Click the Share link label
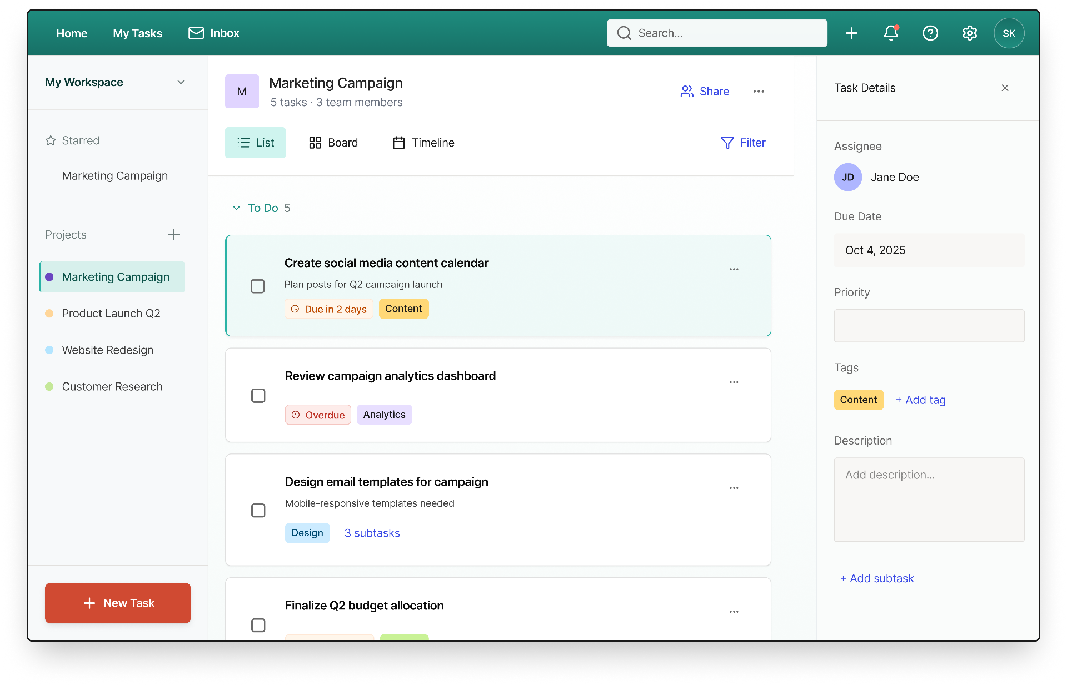 pos(714,92)
